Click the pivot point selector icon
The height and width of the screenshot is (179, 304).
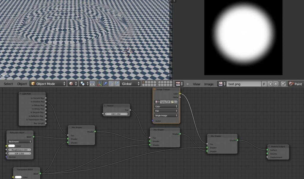(x=82, y=84)
